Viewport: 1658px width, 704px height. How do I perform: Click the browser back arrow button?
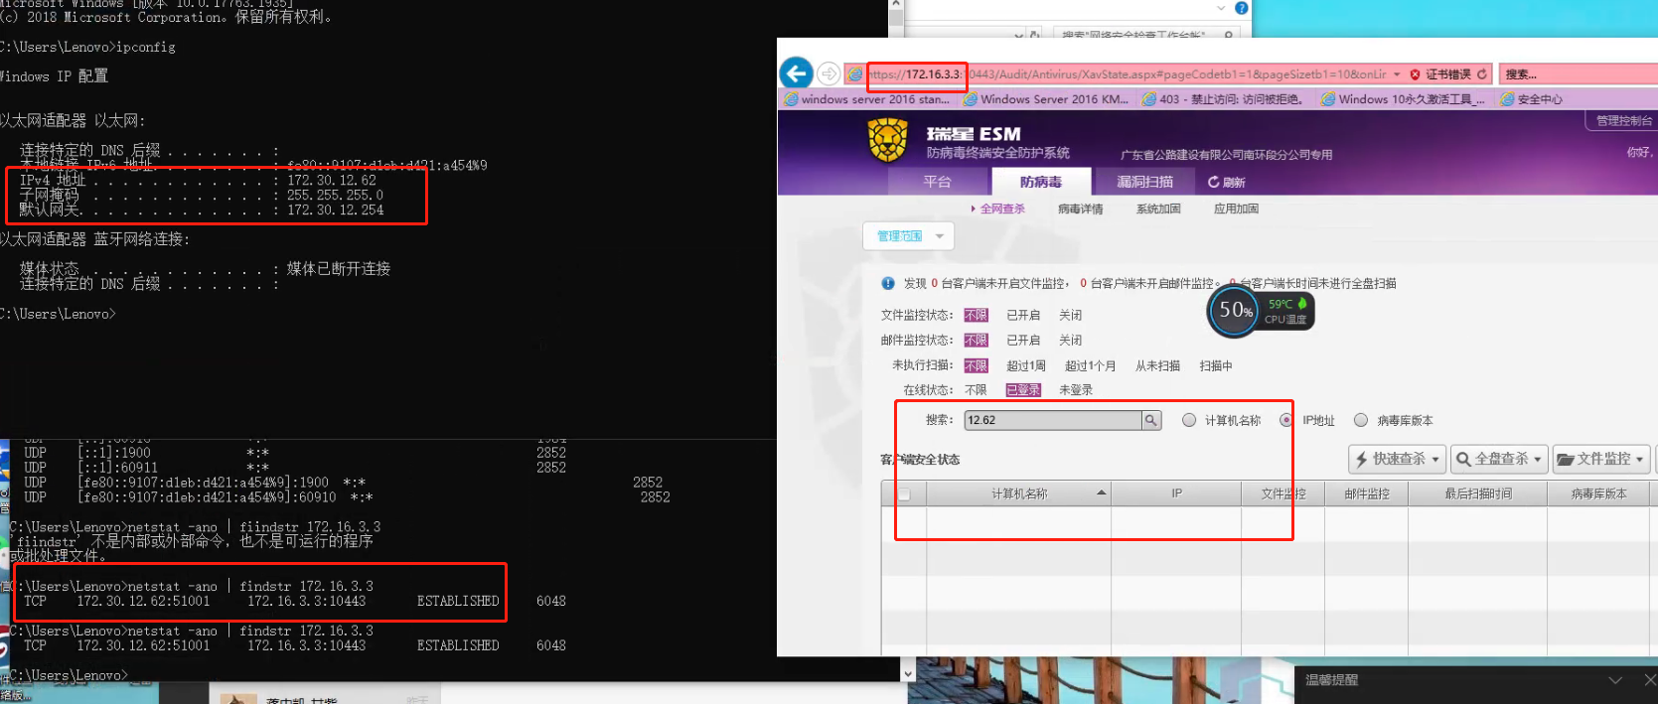[x=796, y=72]
